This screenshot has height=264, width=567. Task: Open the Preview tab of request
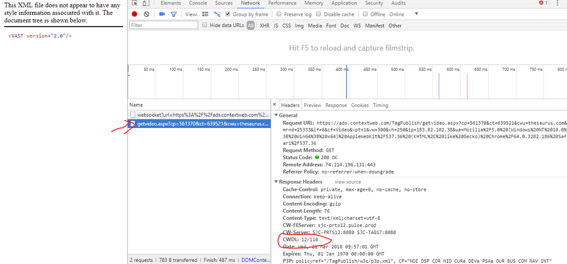click(x=312, y=105)
